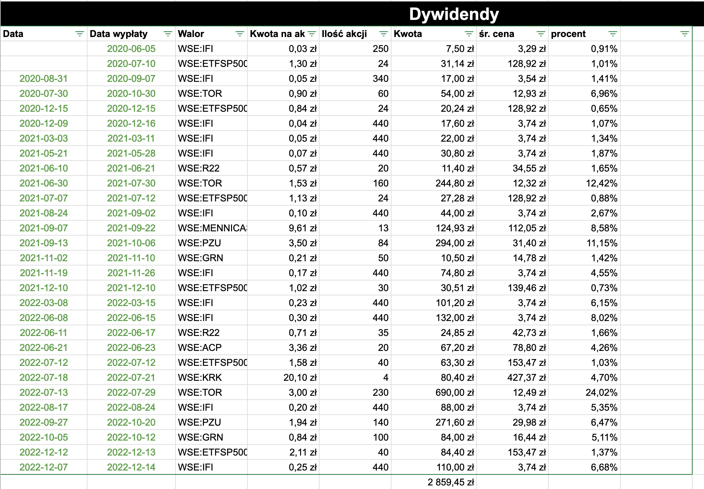Open the filter for Ilość akcji column
Screen dimensions: 704x489
[x=383, y=34]
